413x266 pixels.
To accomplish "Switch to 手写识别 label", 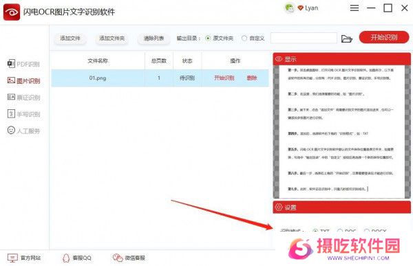I will (28, 115).
